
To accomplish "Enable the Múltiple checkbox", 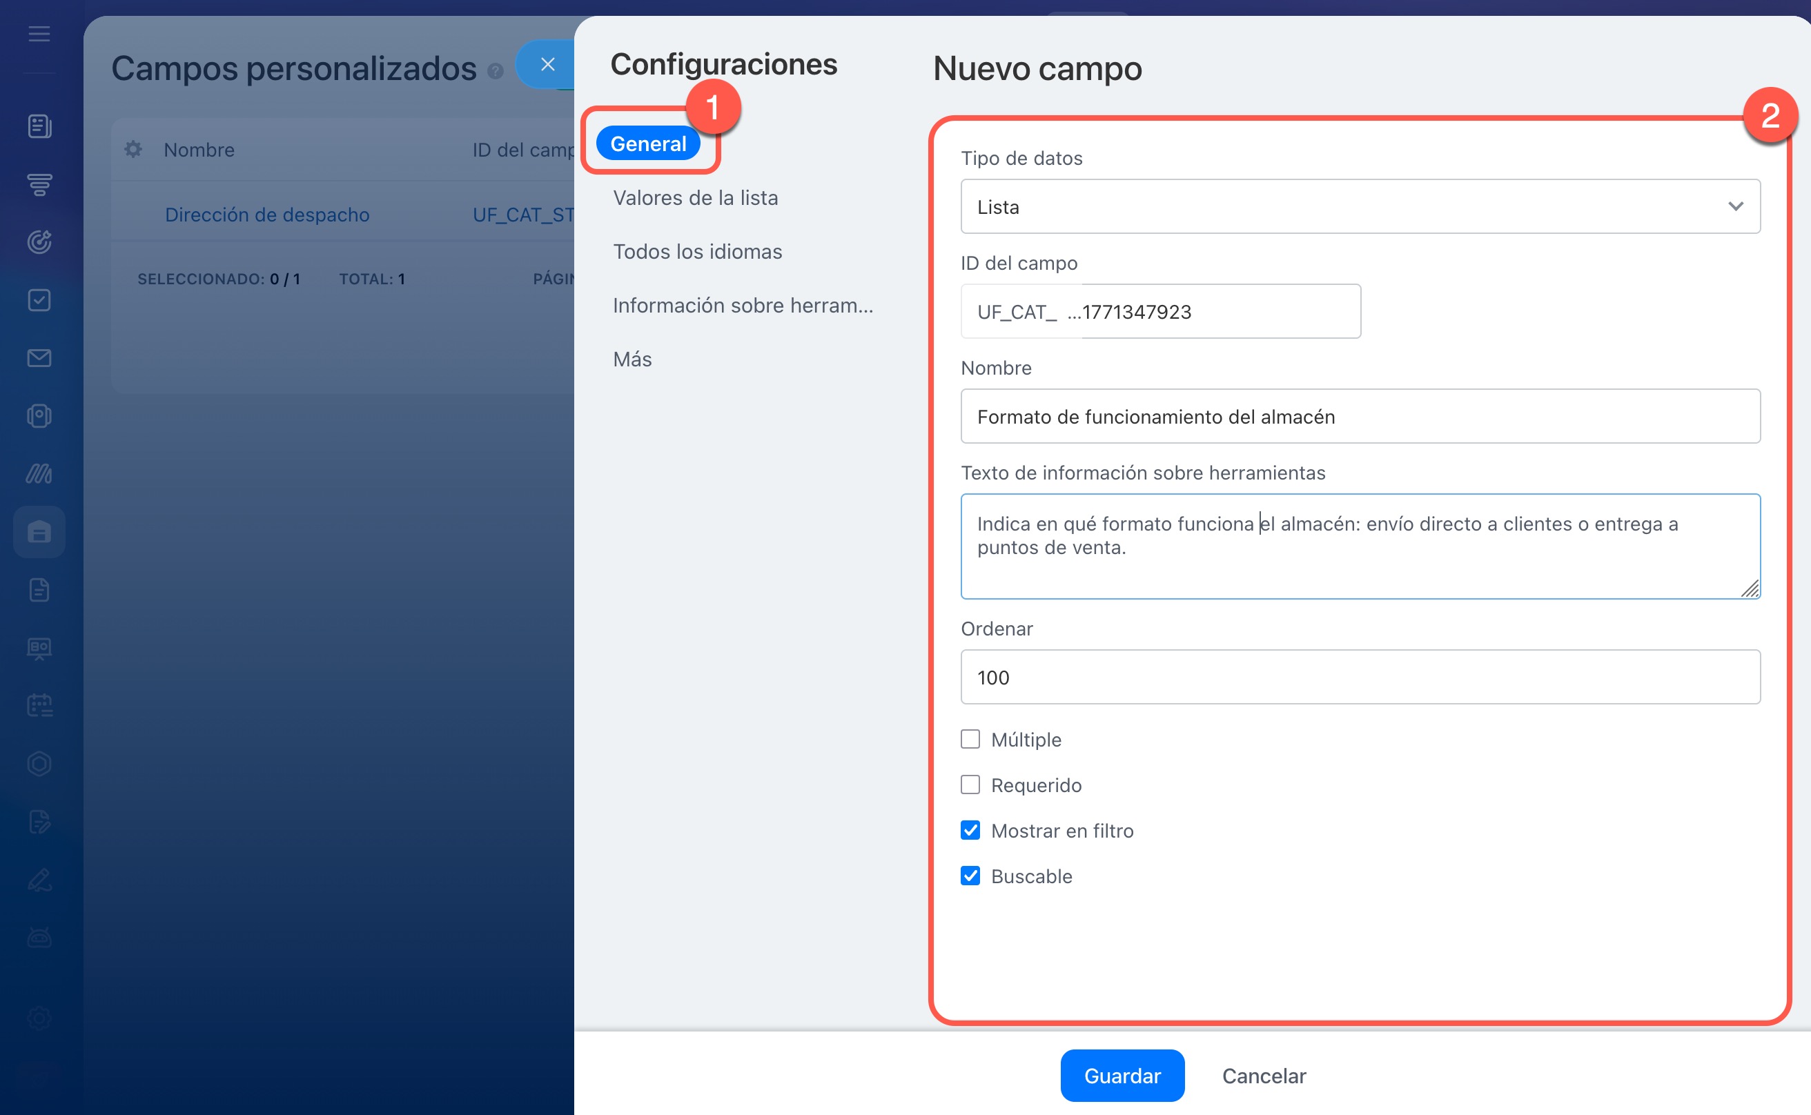I will pyautogui.click(x=970, y=740).
